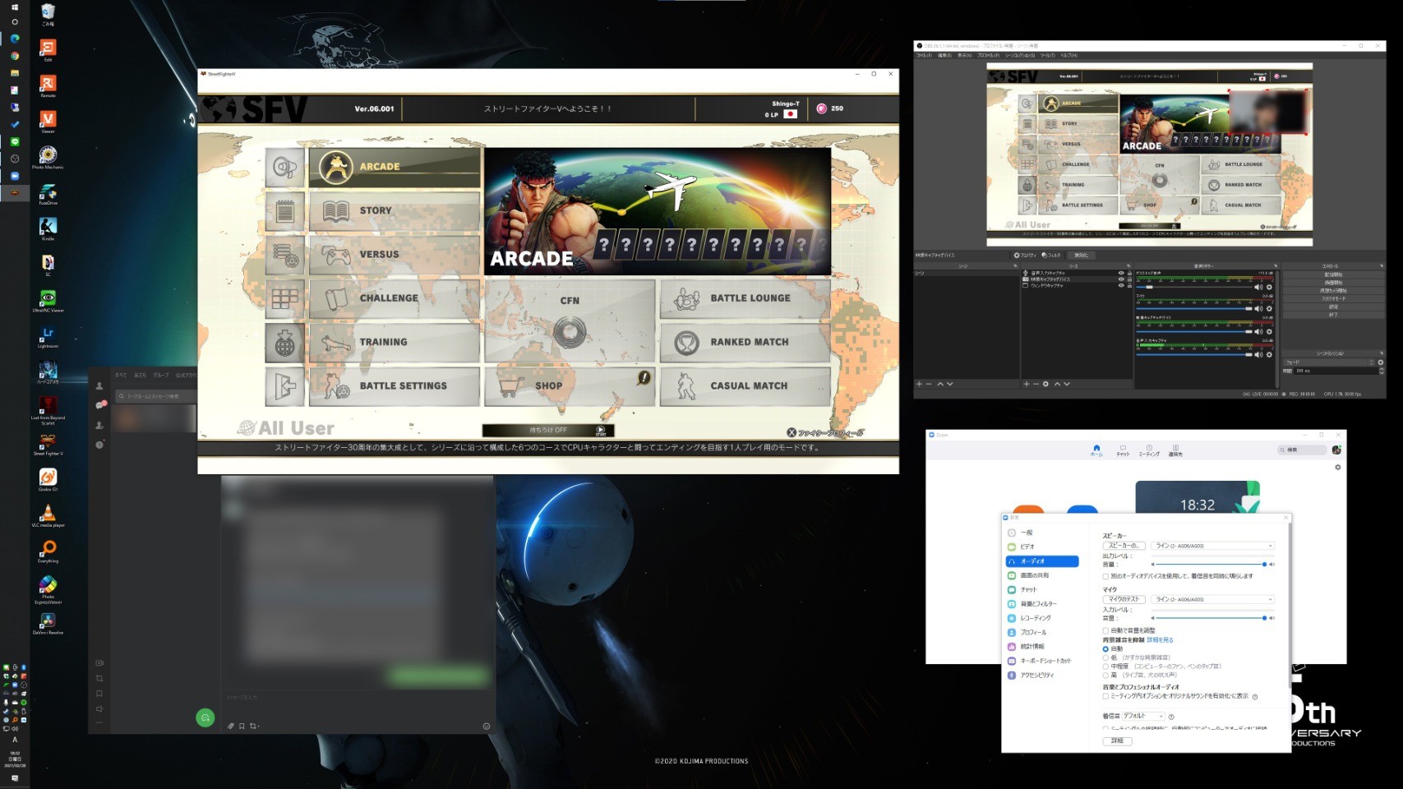Click フィルタ button in OBS source toolbar

tap(1051, 255)
